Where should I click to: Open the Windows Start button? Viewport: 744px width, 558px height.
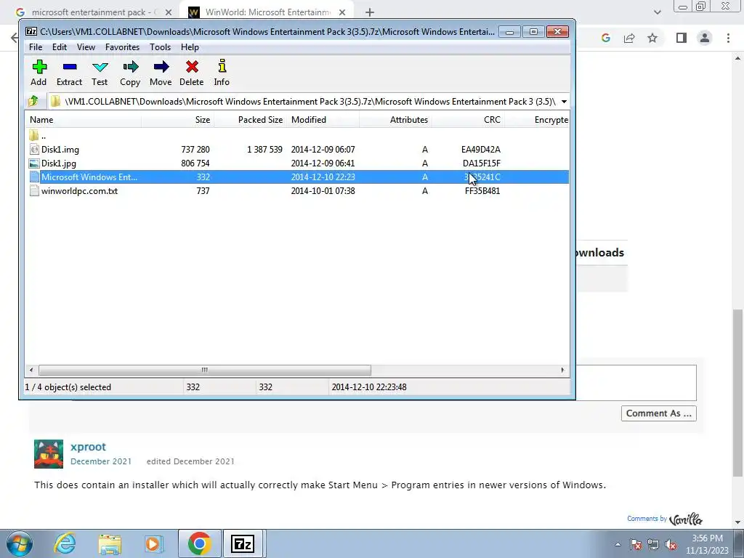20,543
